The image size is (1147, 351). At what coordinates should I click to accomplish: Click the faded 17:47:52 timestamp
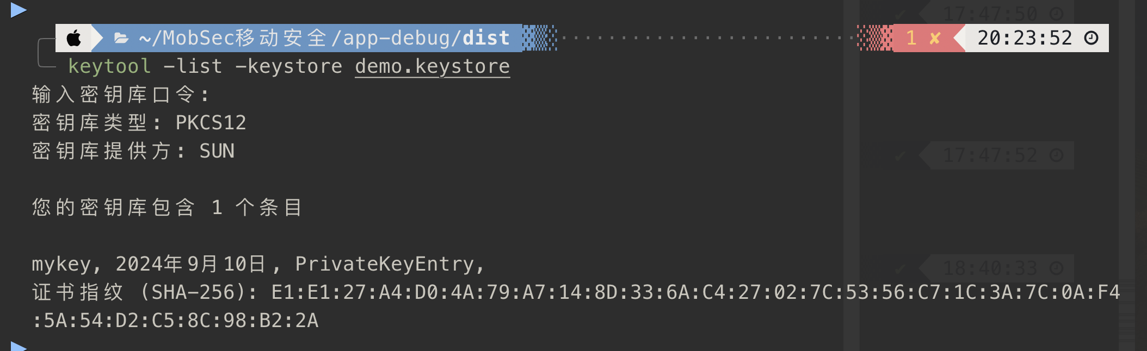coord(990,155)
